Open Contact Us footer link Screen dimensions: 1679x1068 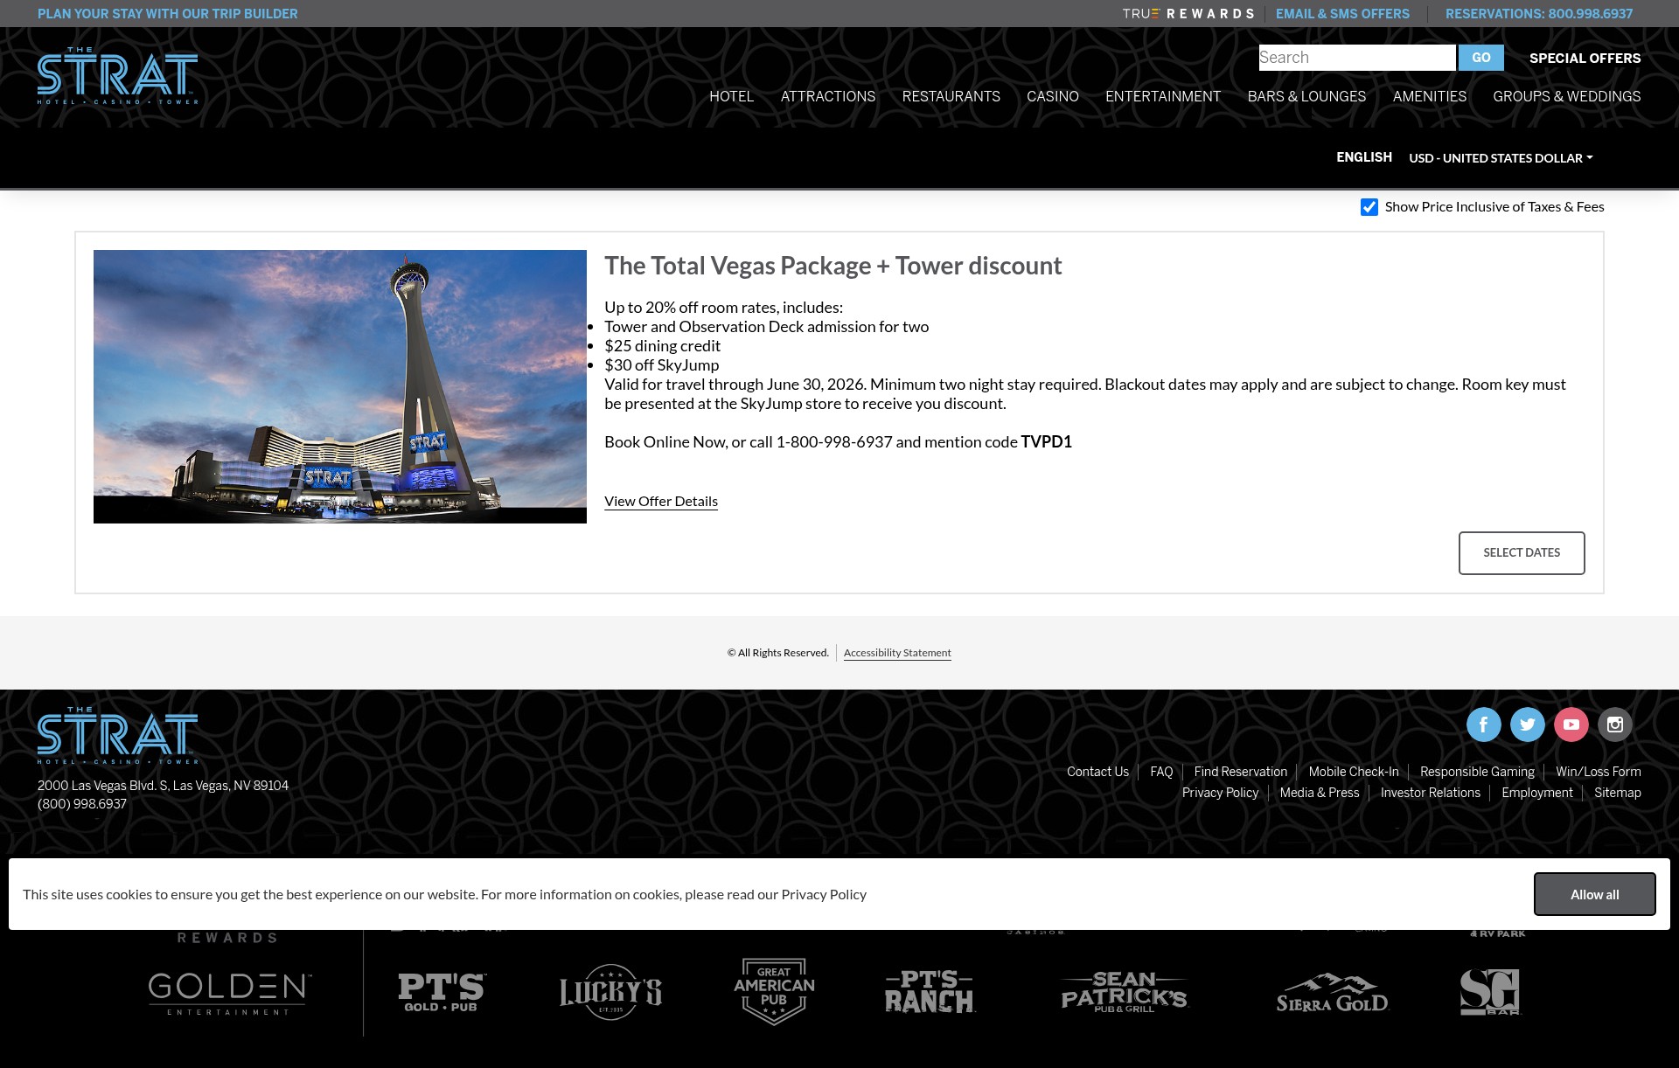point(1097,772)
